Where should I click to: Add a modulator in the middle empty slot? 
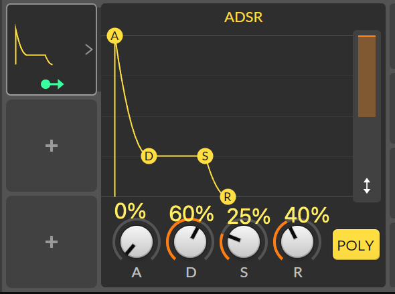click(x=52, y=146)
